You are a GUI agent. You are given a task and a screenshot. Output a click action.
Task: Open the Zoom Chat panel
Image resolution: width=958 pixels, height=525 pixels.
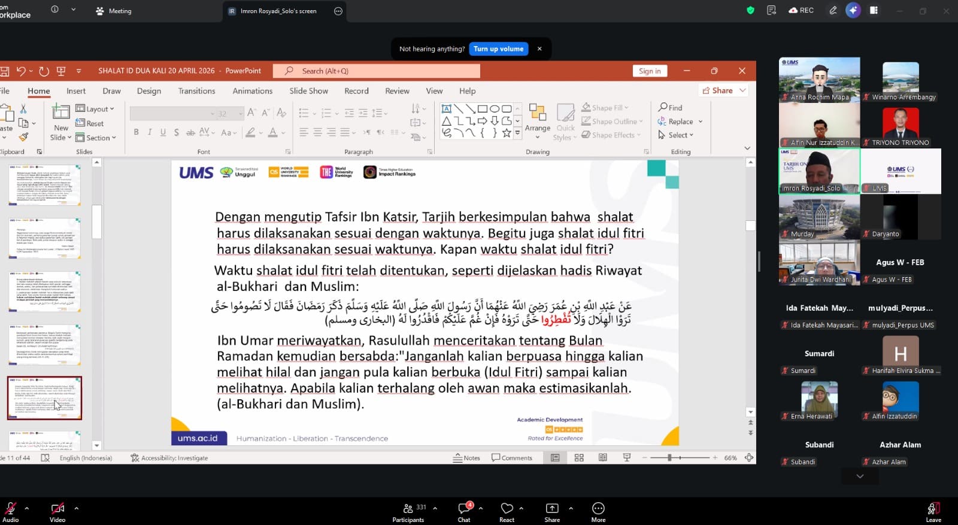464,512
